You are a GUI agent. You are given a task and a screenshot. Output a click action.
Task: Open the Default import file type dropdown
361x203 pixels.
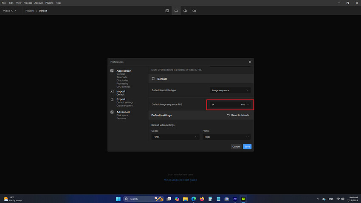point(230,90)
